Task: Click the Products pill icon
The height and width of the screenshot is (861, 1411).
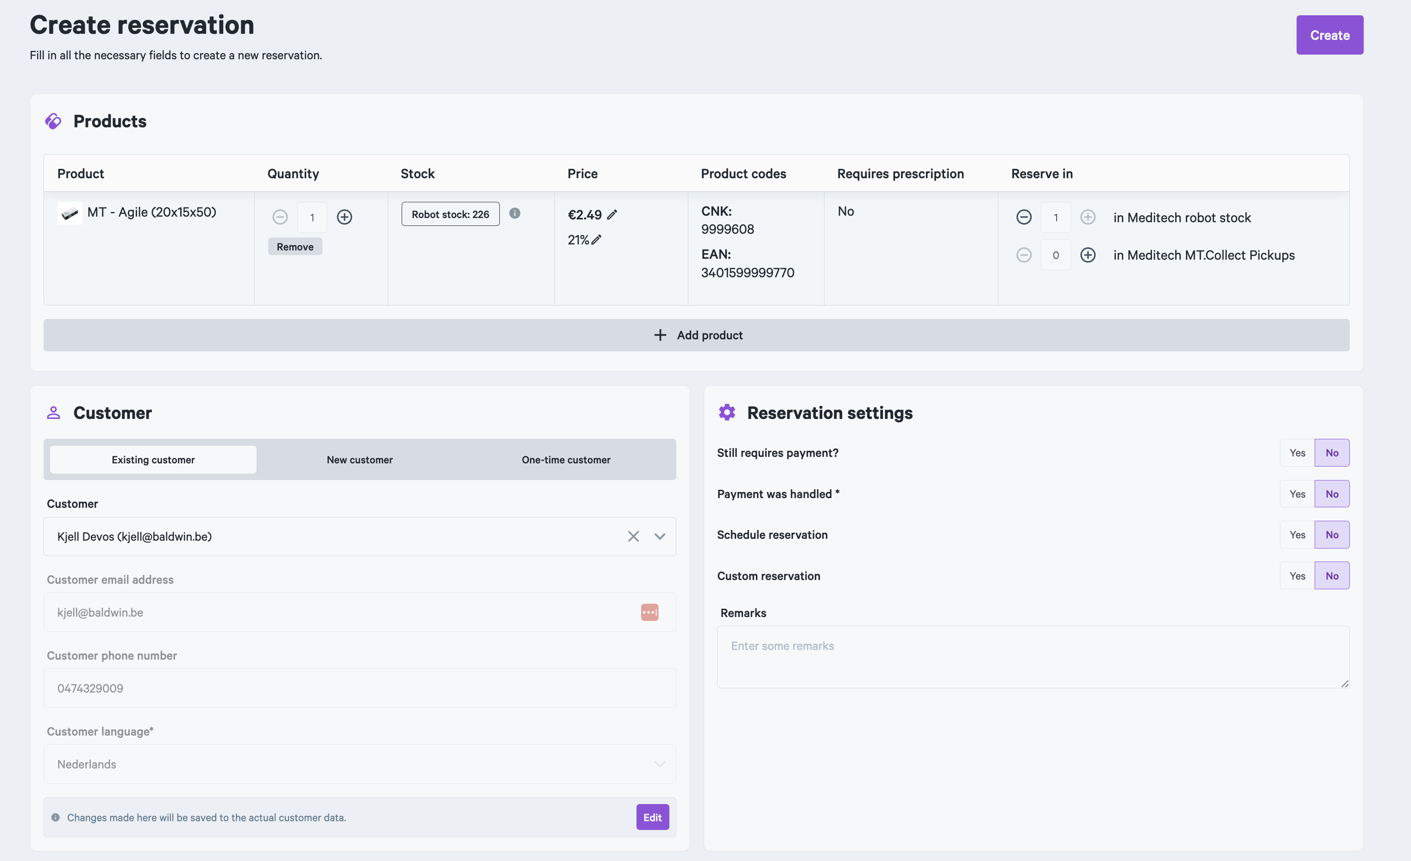Action: (53, 121)
